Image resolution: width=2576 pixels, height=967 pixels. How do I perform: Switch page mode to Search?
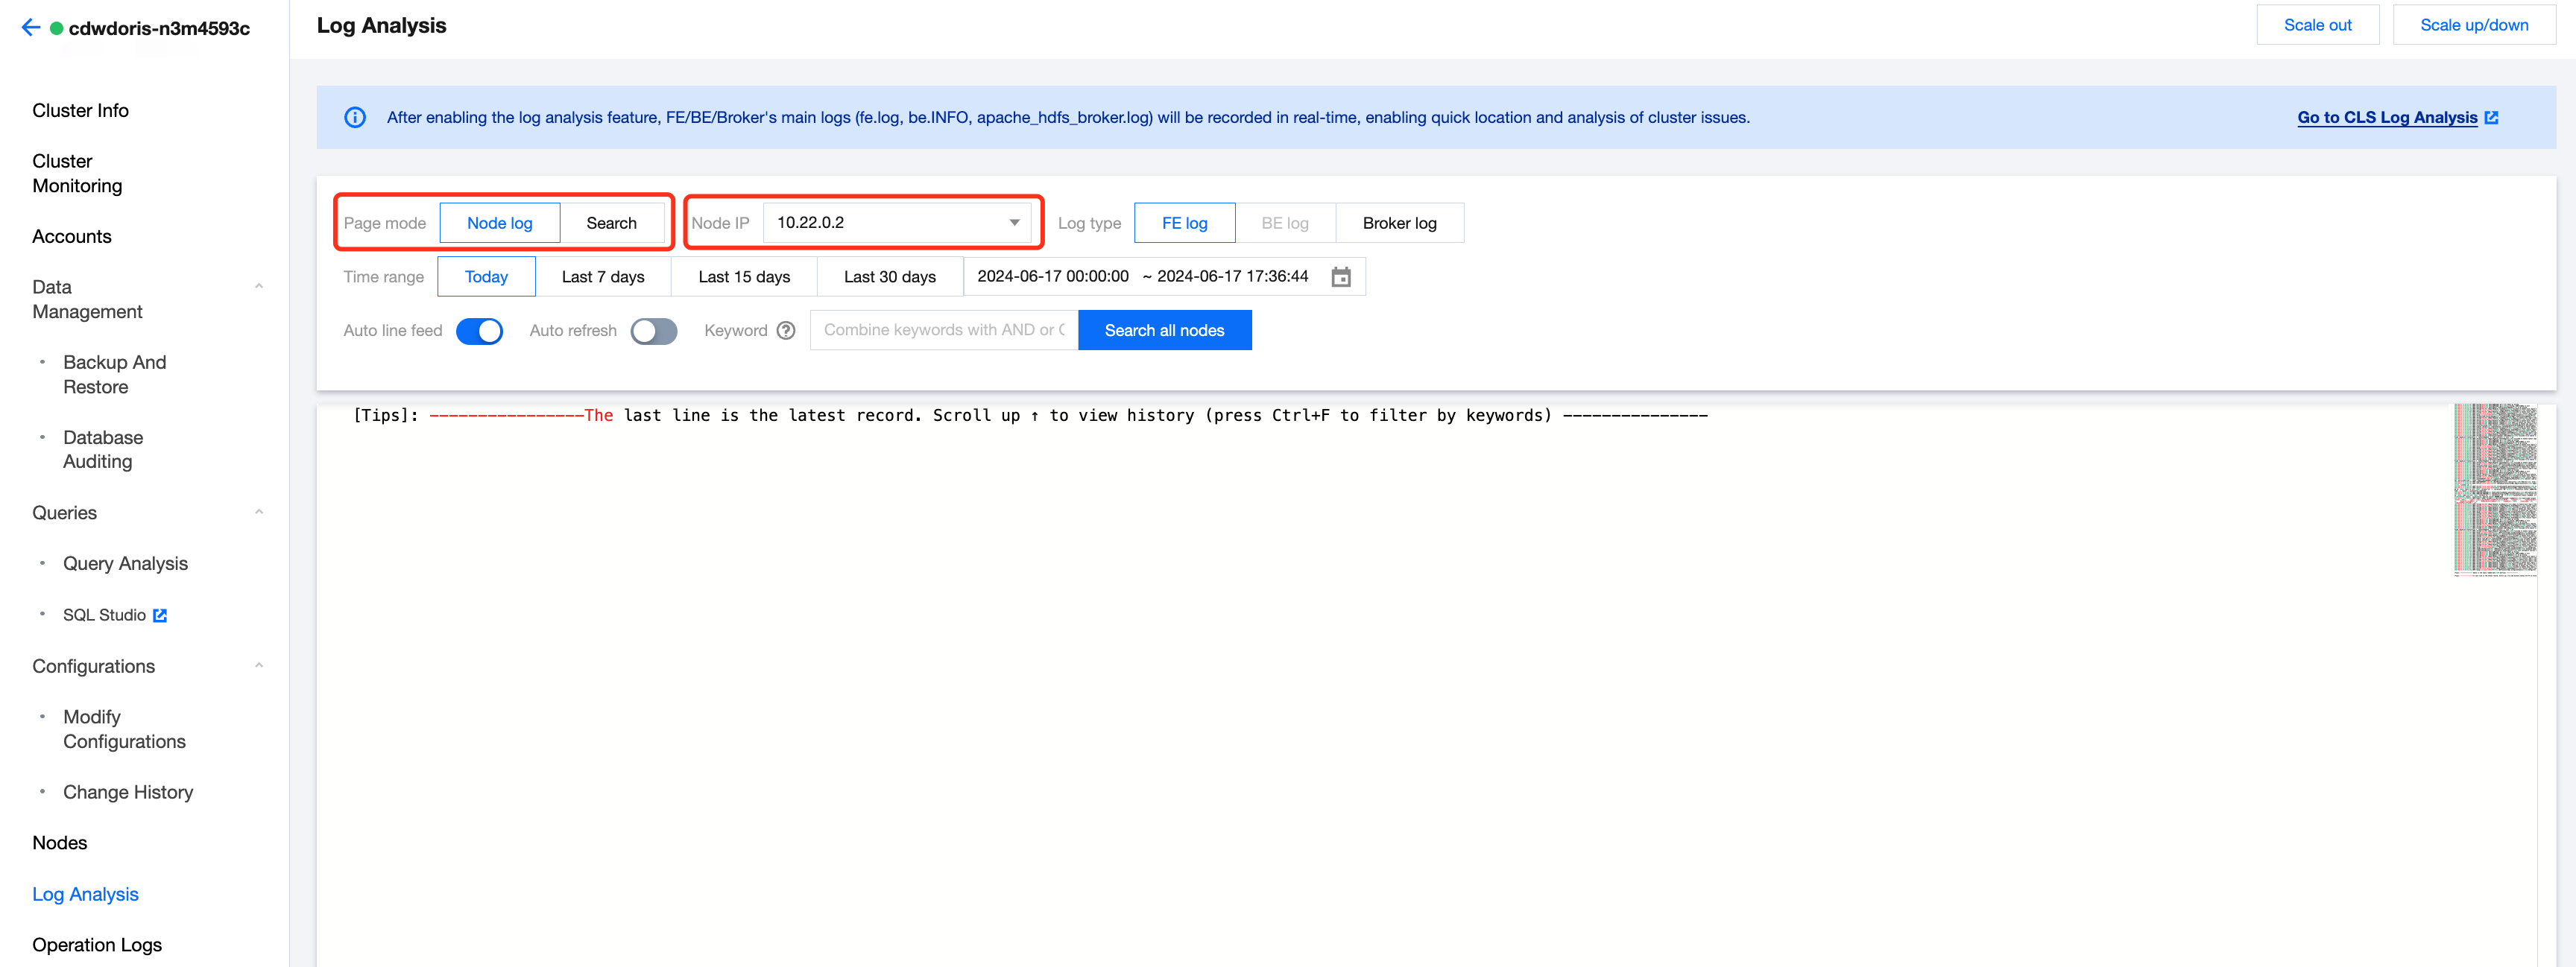click(611, 223)
